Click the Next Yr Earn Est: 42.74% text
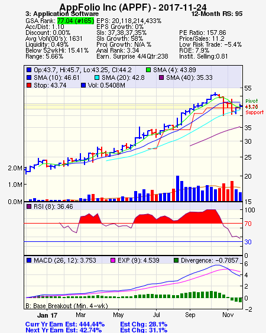The width and height of the screenshot is (266, 333). 63,330
